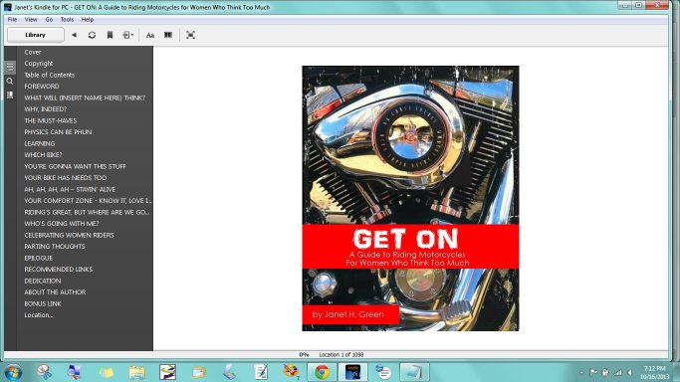Click the Sync refresh icon

coord(92,35)
